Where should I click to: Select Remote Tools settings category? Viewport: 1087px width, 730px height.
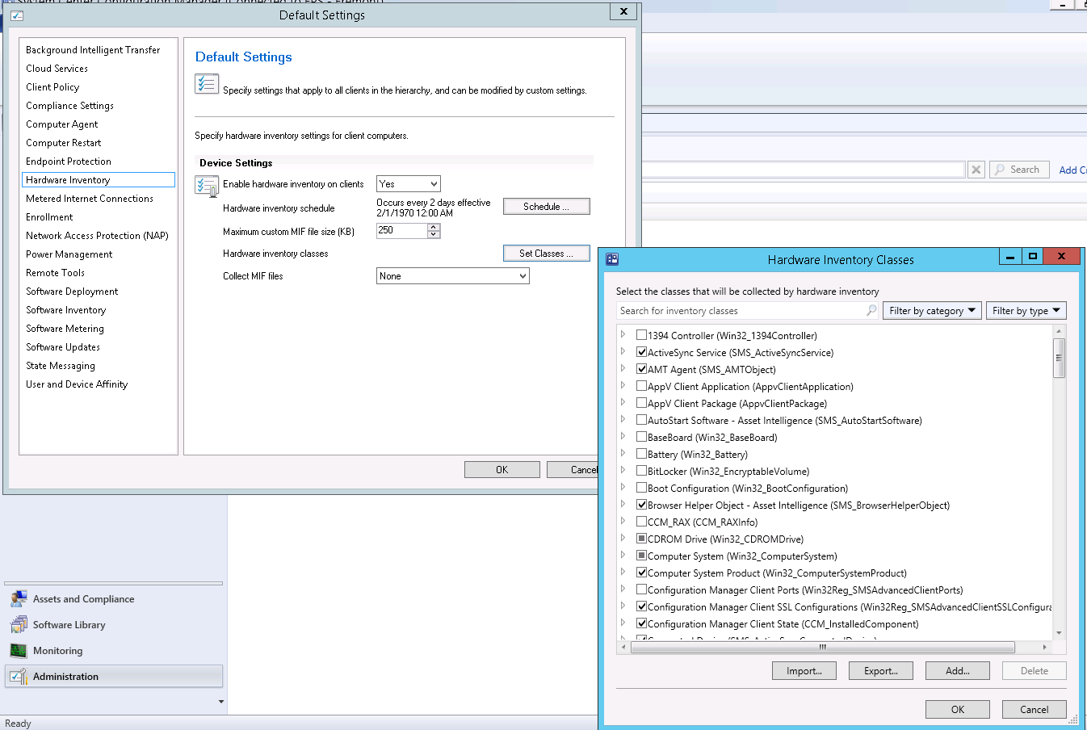pyautogui.click(x=55, y=273)
